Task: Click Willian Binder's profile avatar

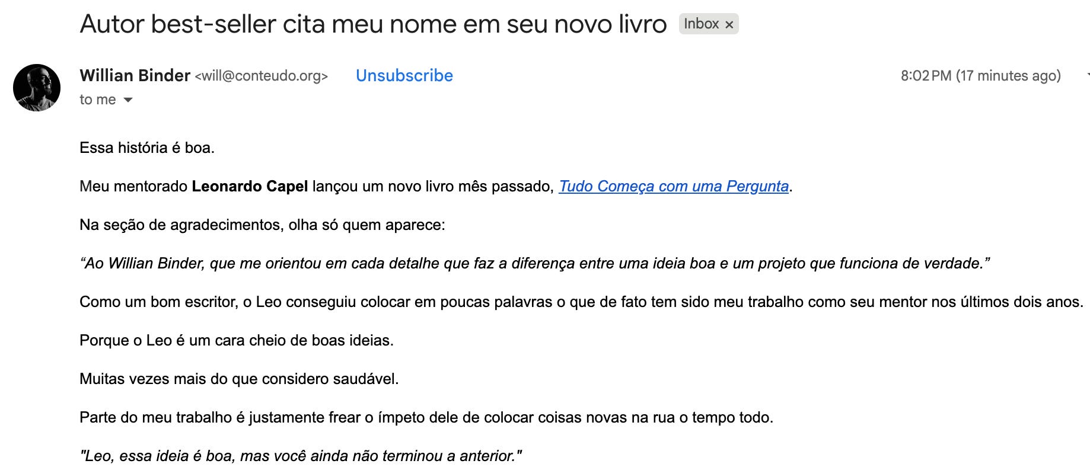Action: pos(37,88)
